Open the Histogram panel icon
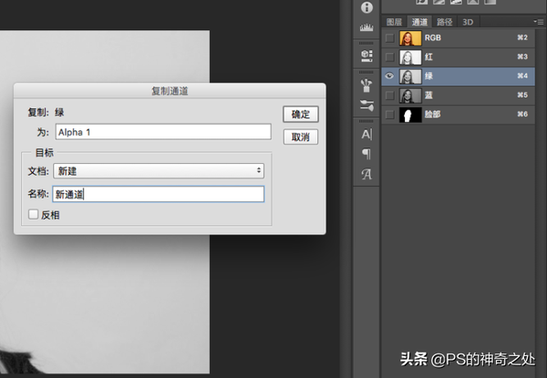The image size is (547, 378). (x=366, y=27)
